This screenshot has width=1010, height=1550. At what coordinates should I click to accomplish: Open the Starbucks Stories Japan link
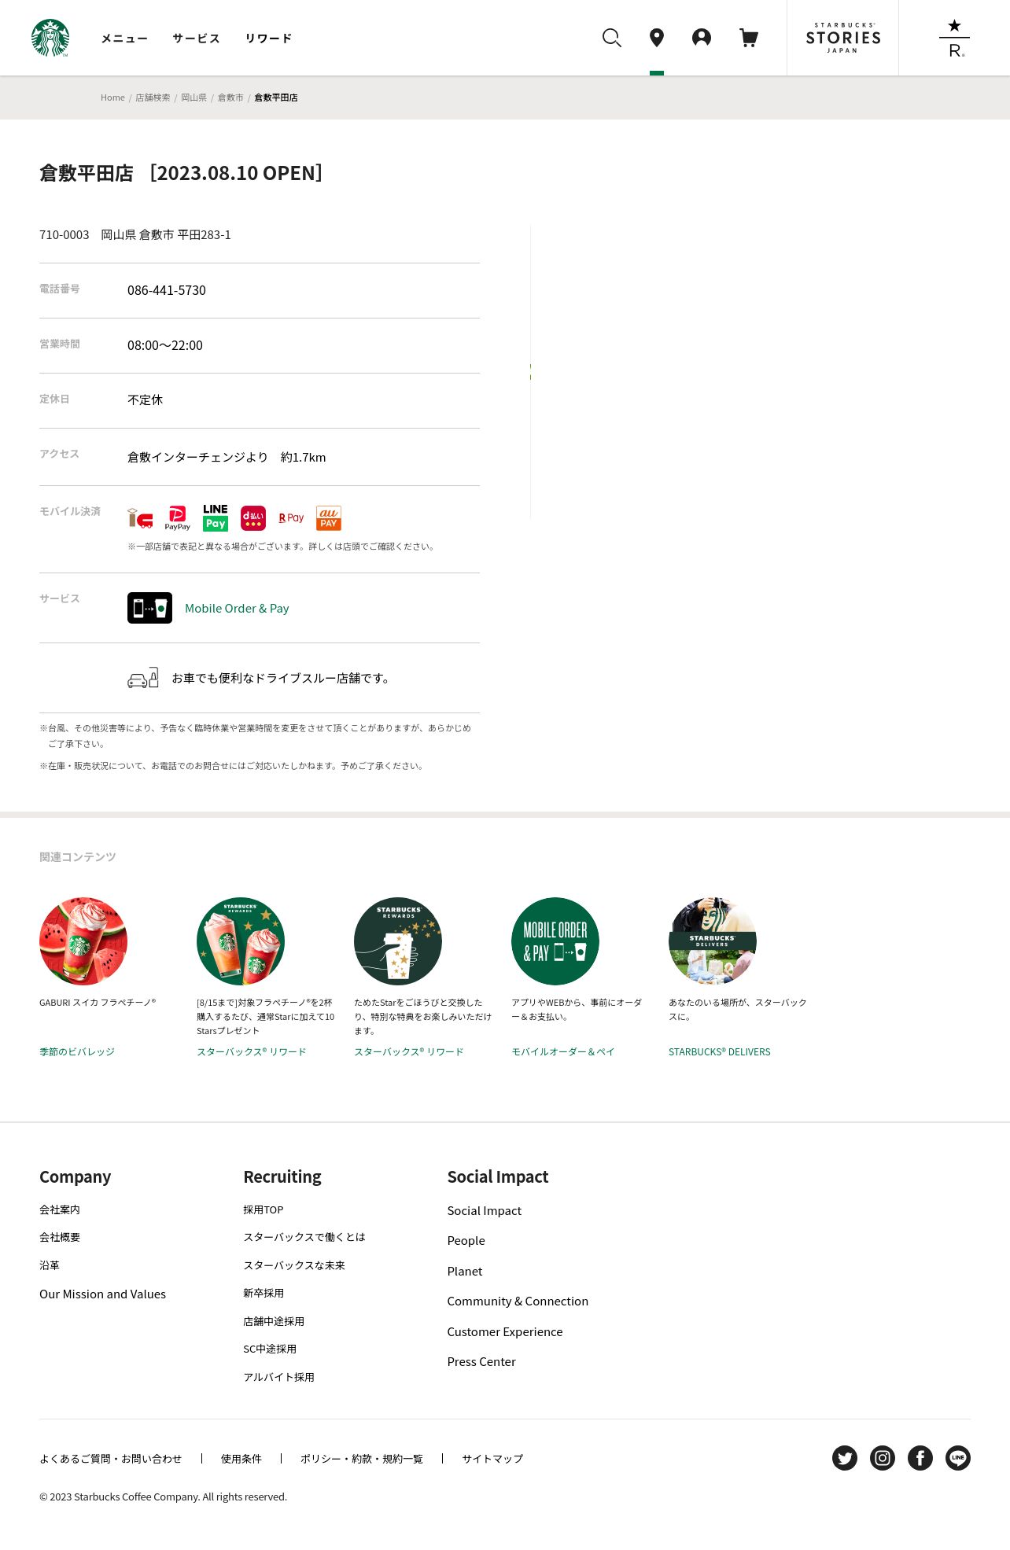[x=842, y=38]
